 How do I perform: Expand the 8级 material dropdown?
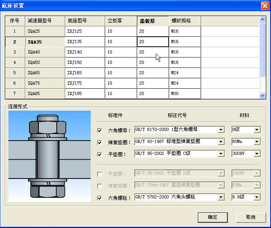pos(257,130)
